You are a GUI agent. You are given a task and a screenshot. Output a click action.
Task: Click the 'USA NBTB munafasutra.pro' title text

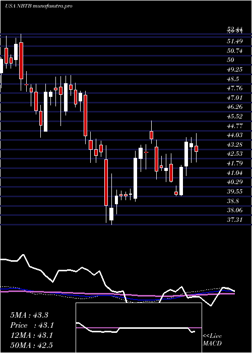[39, 6]
